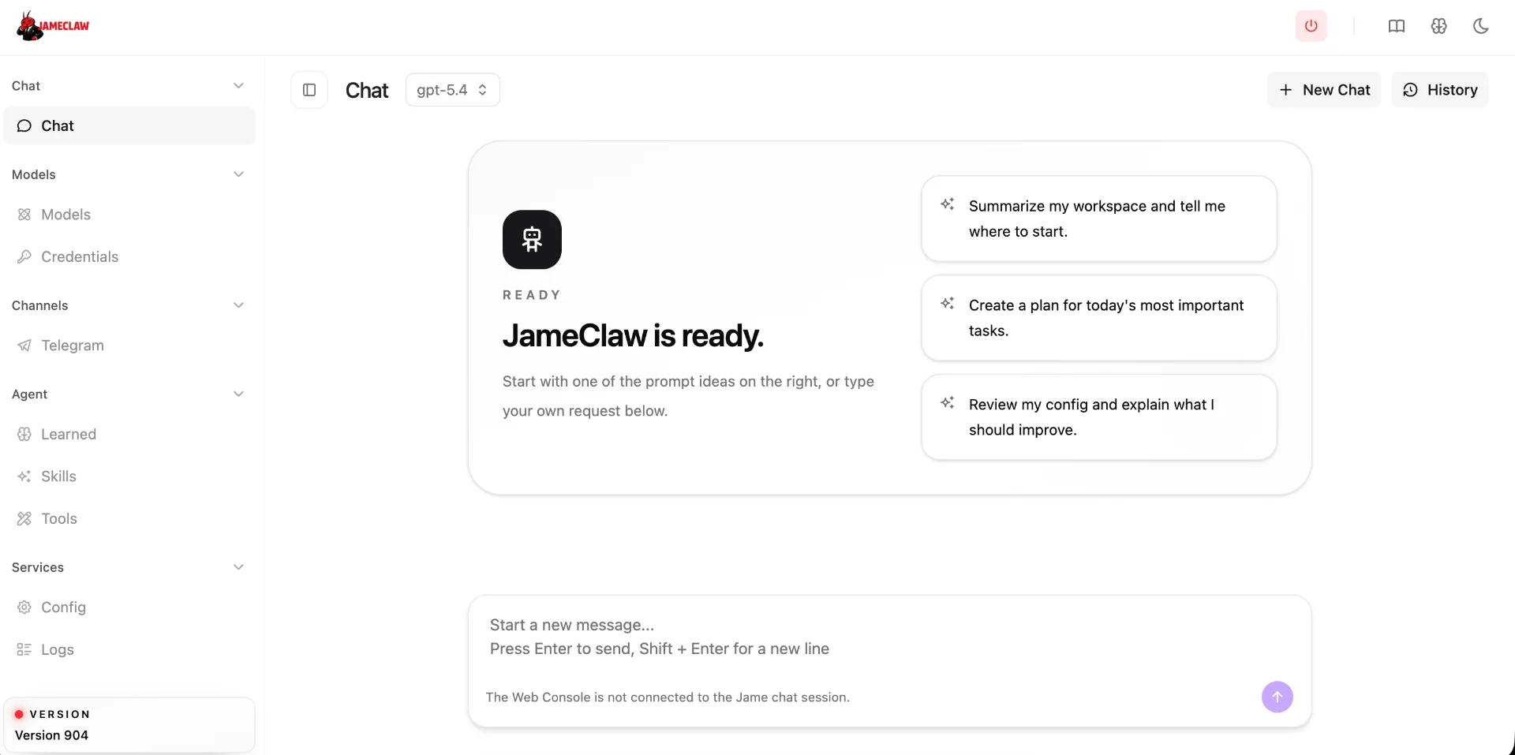Click the Tools icon in sidebar
1515x755 pixels.
point(24,518)
